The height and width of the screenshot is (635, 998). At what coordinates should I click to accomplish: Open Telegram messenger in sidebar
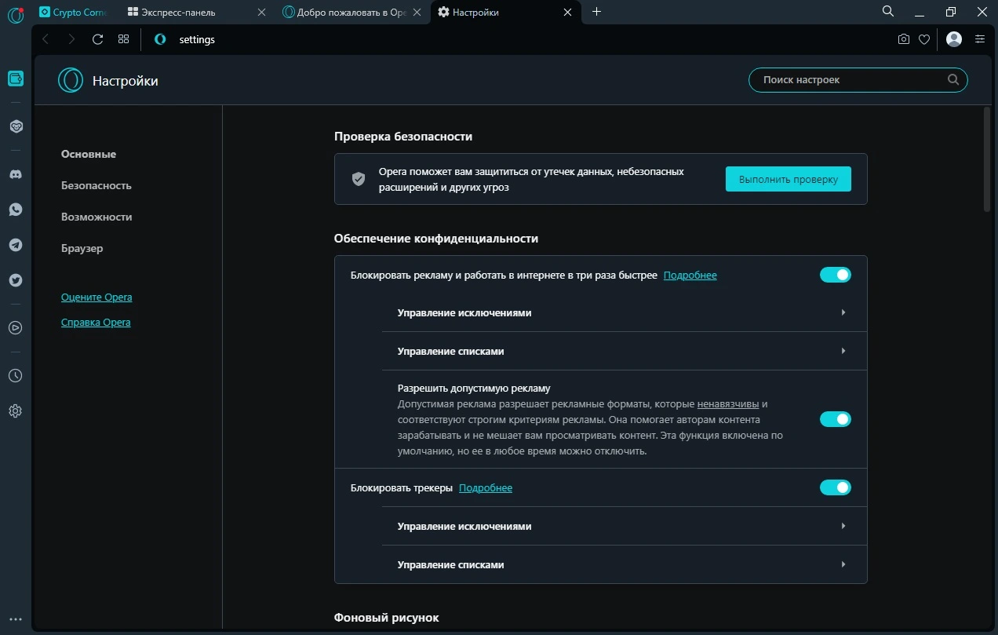tap(15, 245)
